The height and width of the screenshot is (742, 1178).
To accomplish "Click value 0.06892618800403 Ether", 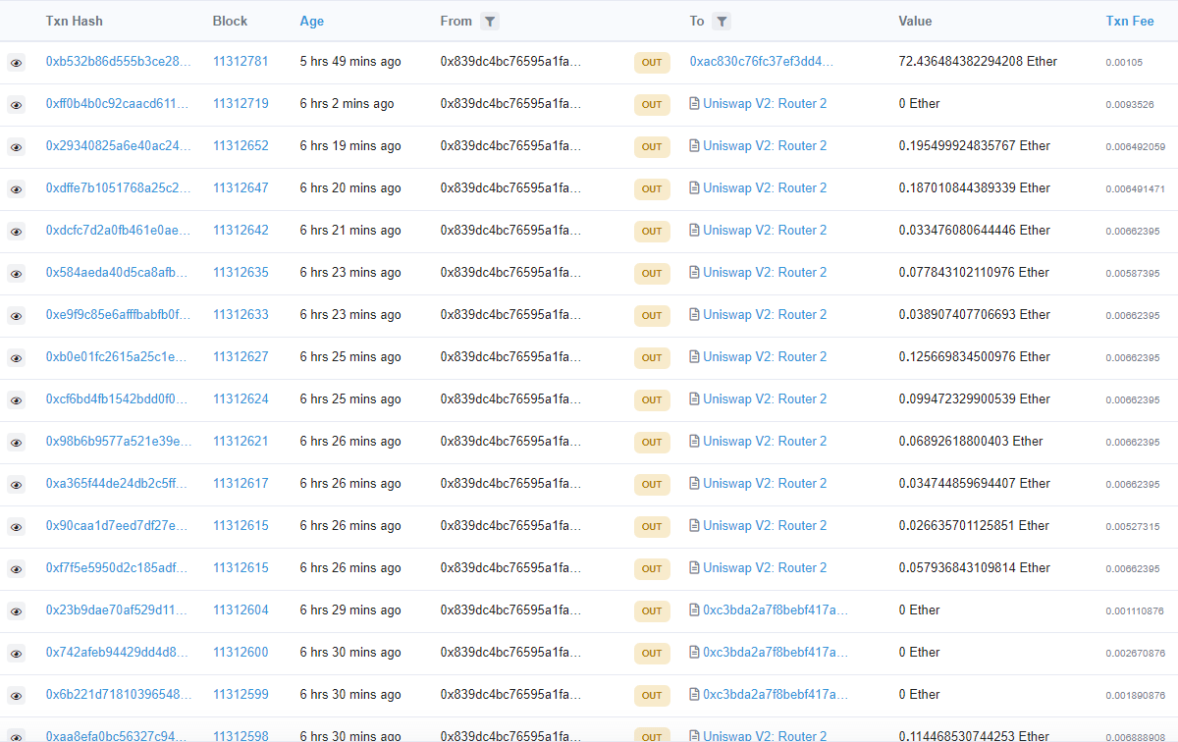I will [971, 441].
